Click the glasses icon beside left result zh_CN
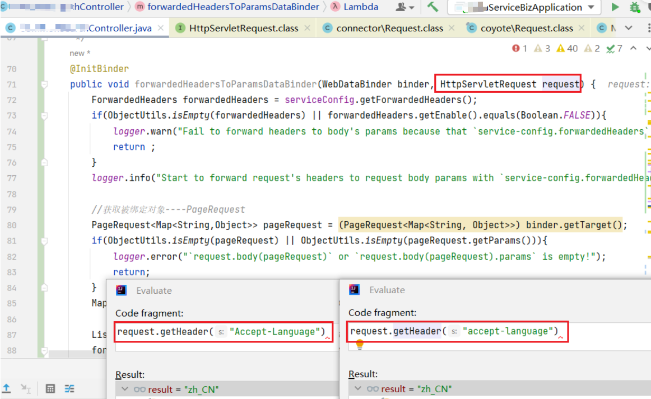The height and width of the screenshot is (399, 651). pyautogui.click(x=139, y=389)
